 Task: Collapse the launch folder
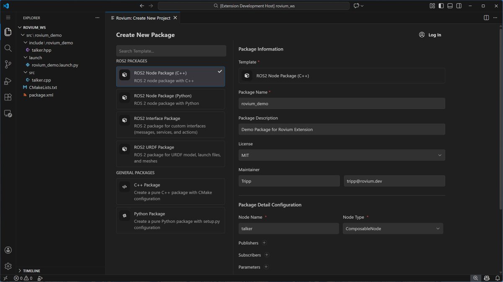tap(26, 58)
